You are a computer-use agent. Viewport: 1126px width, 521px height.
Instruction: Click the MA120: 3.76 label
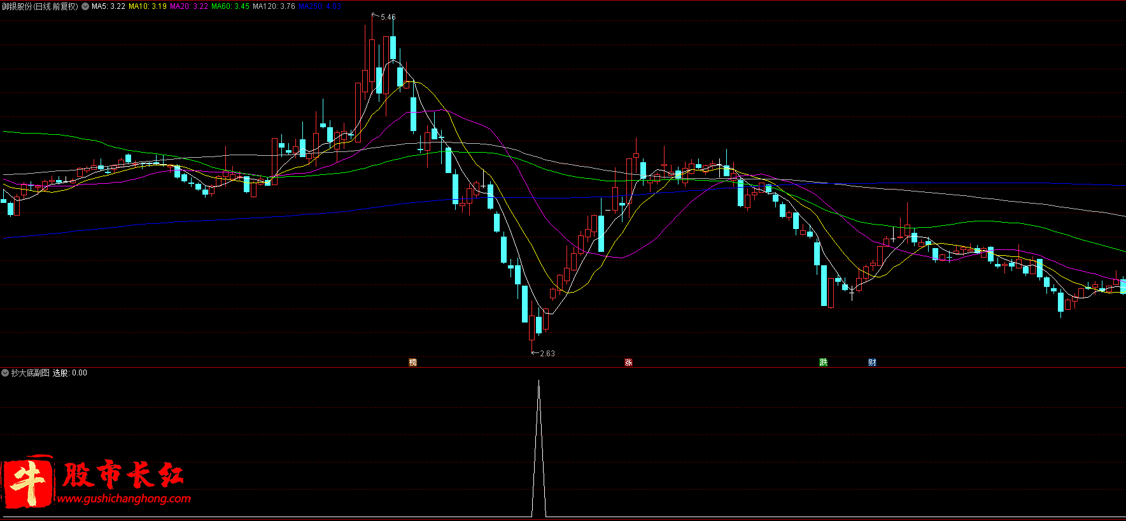(274, 6)
